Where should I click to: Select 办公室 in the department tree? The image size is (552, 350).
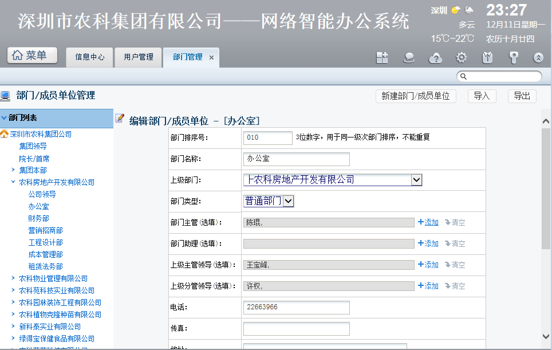(x=38, y=206)
